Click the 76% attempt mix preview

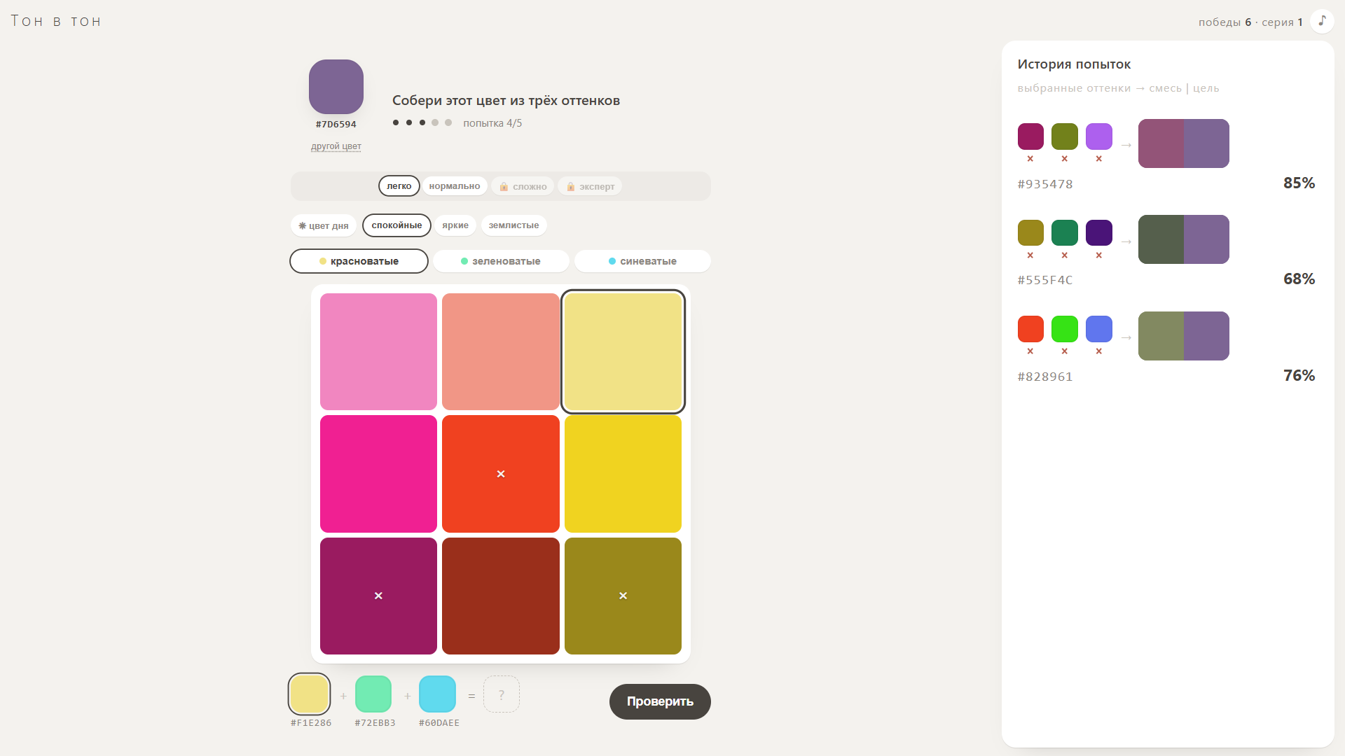tap(1184, 336)
